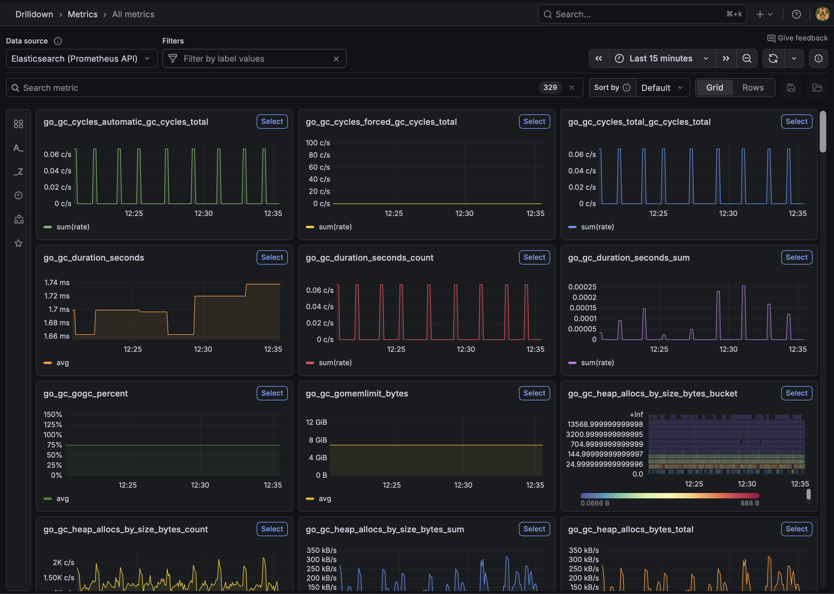834x594 pixels.
Task: Open the group-by labels sidebar icon
Action: [19, 220]
